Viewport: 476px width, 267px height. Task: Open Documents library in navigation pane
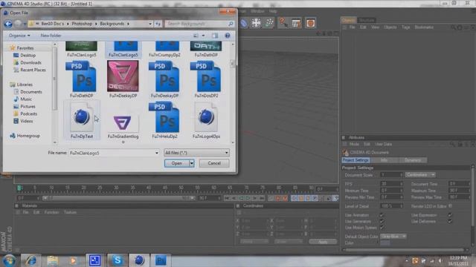click(31, 92)
